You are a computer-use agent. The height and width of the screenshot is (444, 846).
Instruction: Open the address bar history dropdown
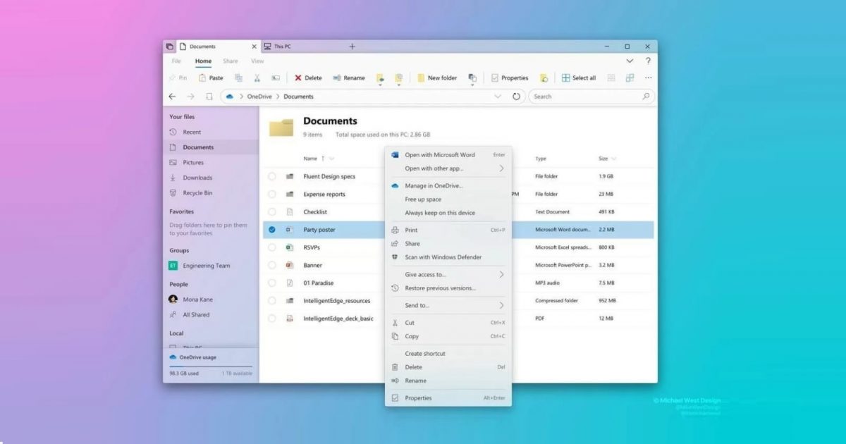[x=498, y=97]
